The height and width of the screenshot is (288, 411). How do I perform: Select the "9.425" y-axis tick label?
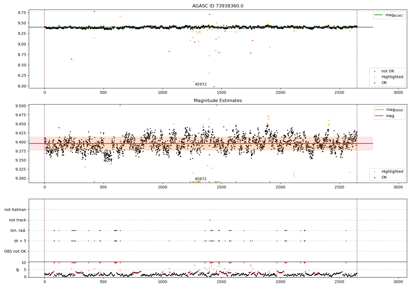pyautogui.click(x=21, y=133)
